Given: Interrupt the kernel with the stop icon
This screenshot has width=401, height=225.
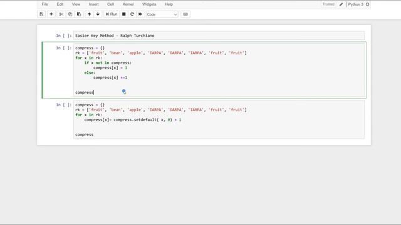Looking at the screenshot, I should [x=124, y=14].
